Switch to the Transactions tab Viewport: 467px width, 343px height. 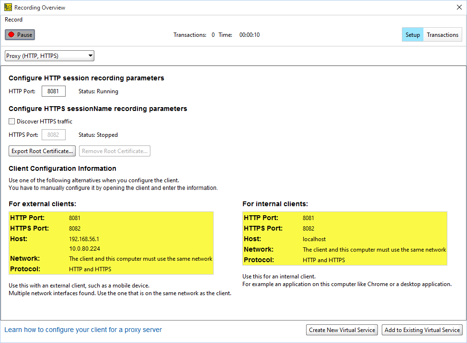coord(442,34)
